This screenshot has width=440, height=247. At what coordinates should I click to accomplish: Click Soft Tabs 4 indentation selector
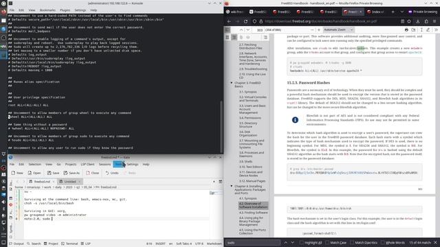tap(184, 244)
